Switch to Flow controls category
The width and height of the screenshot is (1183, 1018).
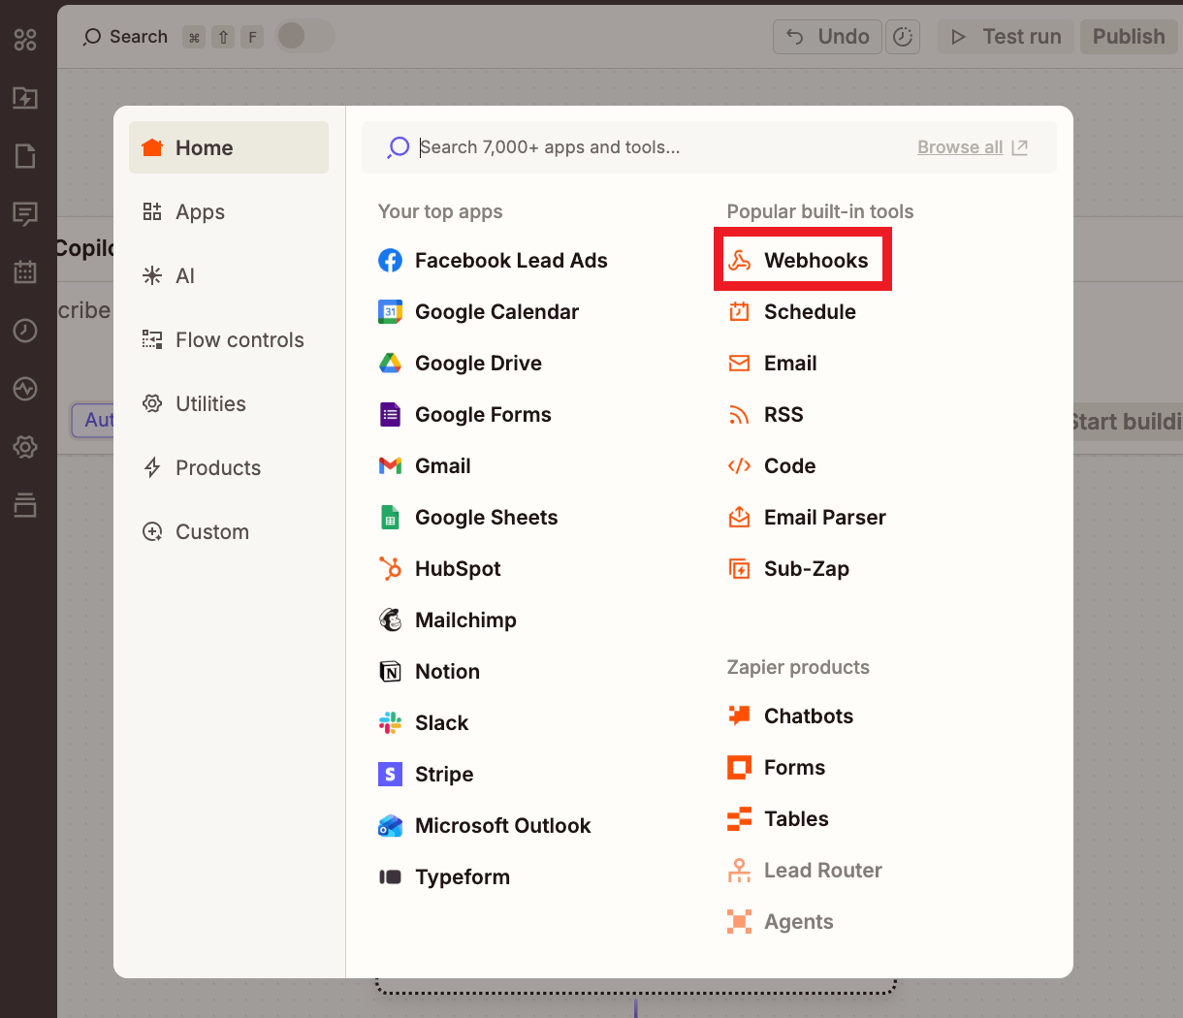tap(229, 339)
